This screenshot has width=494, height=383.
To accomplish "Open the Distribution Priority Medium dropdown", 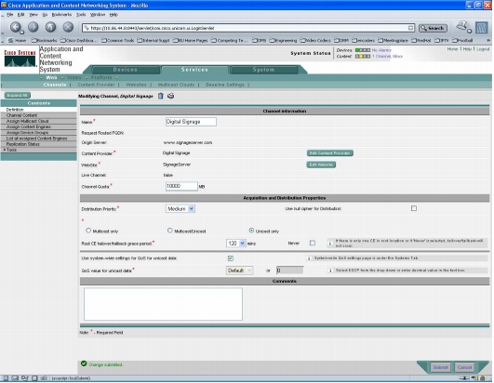I will coord(180,208).
